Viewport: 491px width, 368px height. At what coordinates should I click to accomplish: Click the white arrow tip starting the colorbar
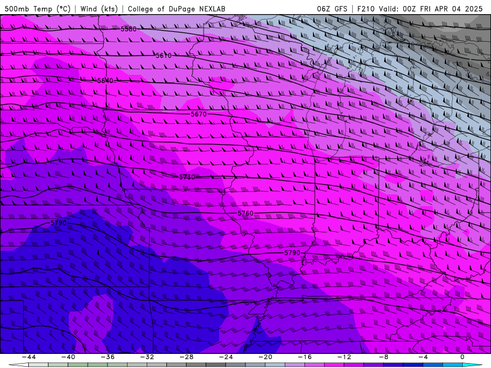pyautogui.click(x=18, y=365)
